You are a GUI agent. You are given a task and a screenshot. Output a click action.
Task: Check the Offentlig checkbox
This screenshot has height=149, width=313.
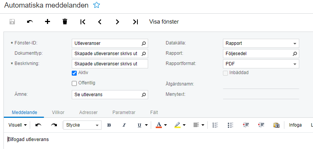(x=74, y=84)
